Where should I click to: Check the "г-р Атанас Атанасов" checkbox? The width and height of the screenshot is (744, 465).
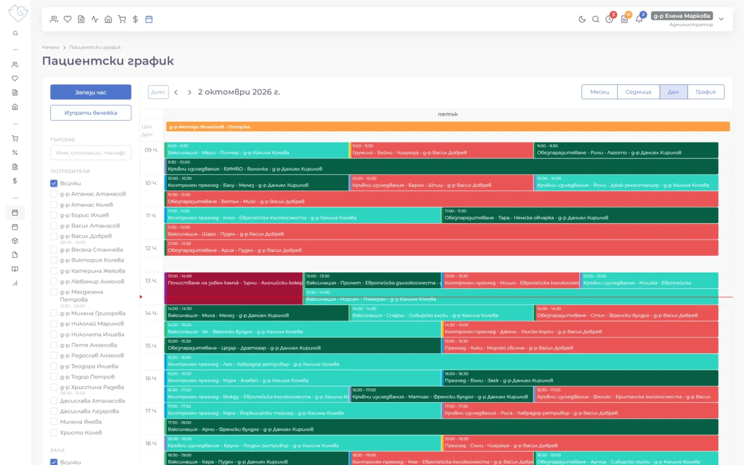tap(54, 194)
